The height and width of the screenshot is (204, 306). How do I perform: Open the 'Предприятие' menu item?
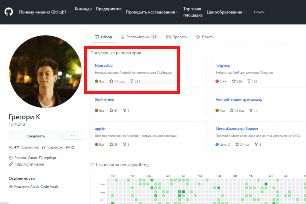[x=108, y=9]
